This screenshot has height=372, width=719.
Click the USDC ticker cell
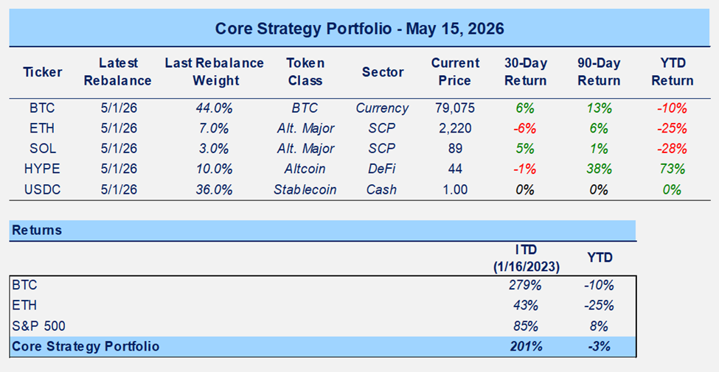coord(43,189)
